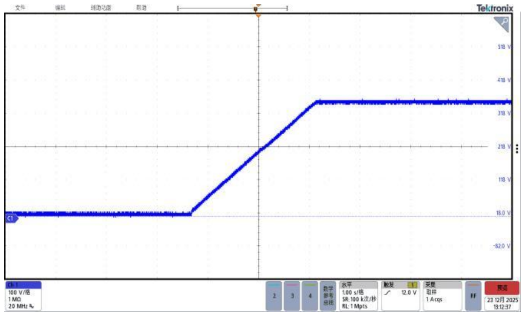Open the date and time badge
The height and width of the screenshot is (316, 525).
pyautogui.click(x=502, y=303)
